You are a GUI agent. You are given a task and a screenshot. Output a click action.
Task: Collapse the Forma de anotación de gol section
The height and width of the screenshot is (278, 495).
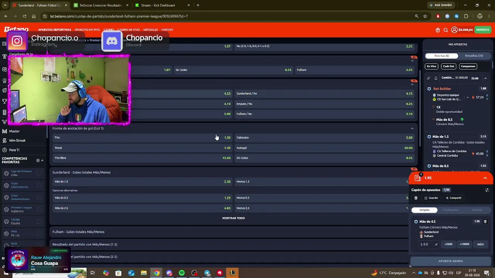tap(412, 129)
